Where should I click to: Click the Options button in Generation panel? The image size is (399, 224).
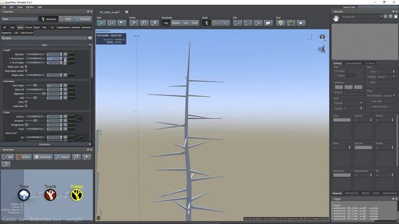click(x=62, y=157)
